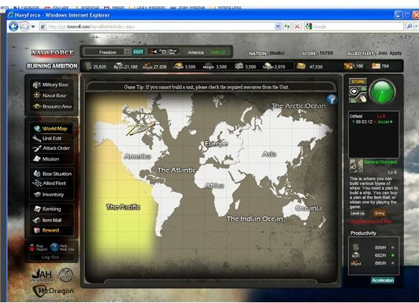Click the World Map globe icon

coord(37,128)
